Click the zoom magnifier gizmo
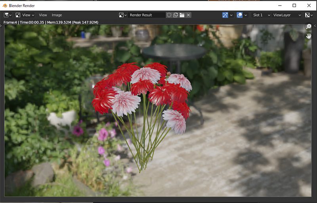The width and height of the screenshot is (317, 203). (309, 27)
